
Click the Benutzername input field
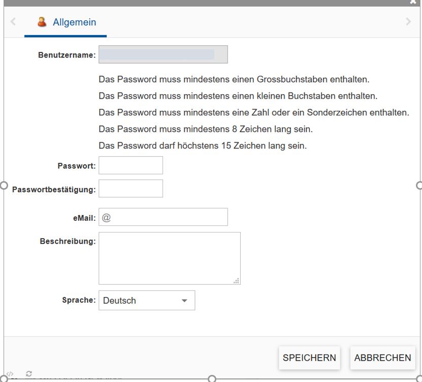[163, 54]
